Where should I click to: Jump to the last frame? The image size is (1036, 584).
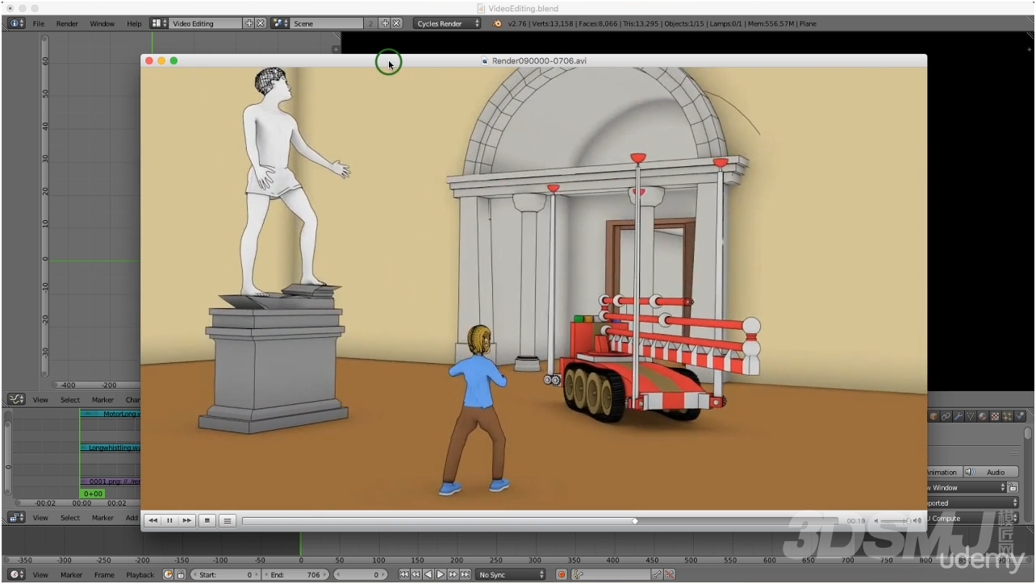(x=465, y=574)
